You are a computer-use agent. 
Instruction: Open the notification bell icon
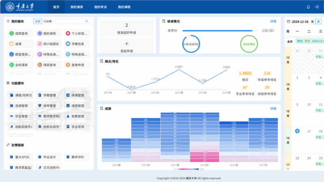pyautogui.click(x=308, y=7)
